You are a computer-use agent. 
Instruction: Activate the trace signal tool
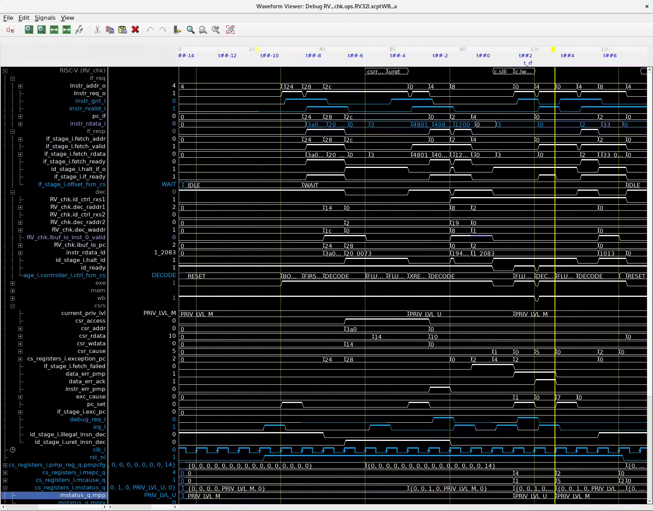(79, 30)
